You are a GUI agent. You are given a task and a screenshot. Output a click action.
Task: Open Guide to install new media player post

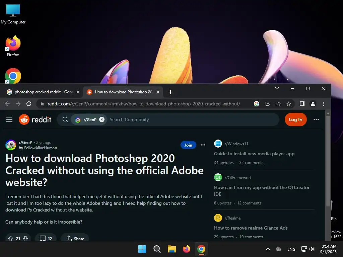pos(254,154)
